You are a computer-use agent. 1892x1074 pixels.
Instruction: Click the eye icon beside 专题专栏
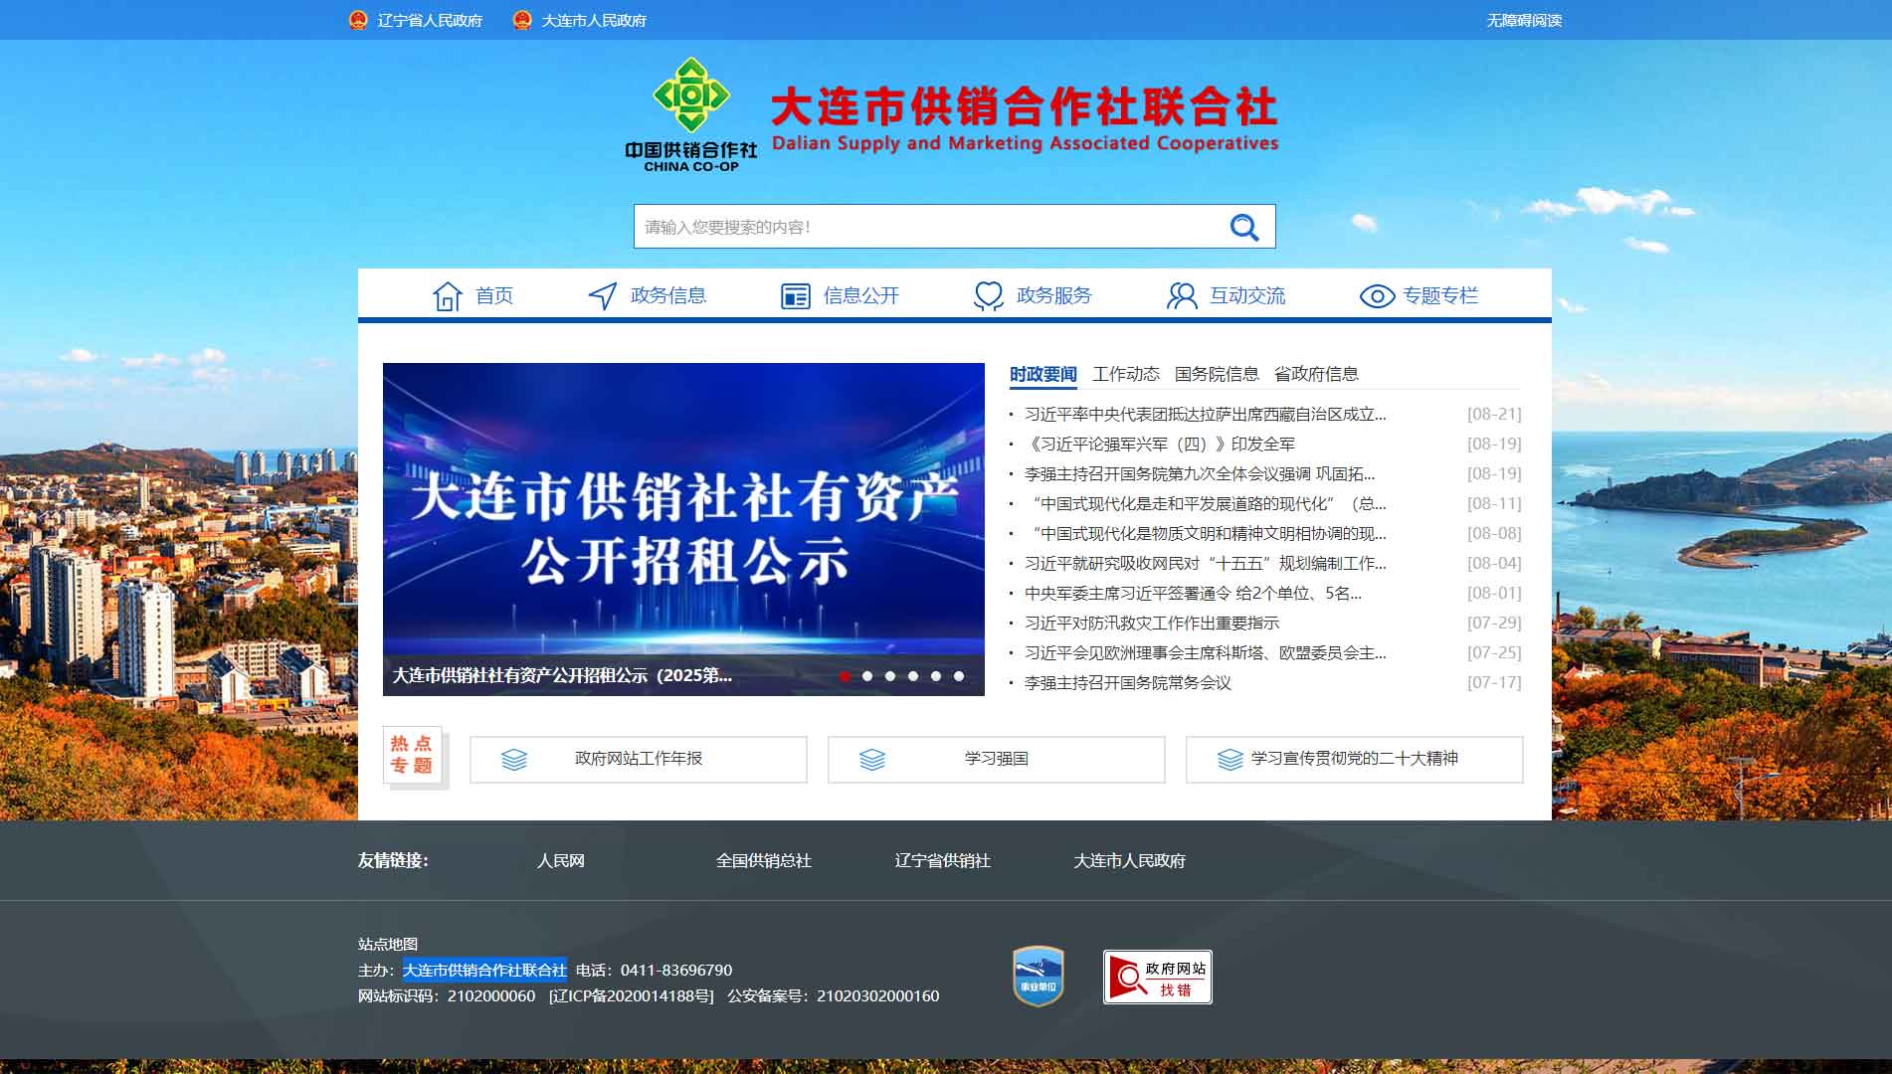(1377, 296)
